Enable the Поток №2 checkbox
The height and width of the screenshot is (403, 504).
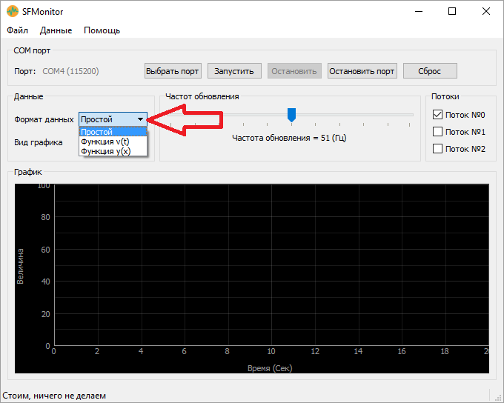437,149
